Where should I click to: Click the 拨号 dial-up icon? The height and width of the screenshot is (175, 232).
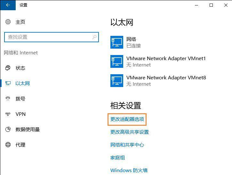[8, 99]
